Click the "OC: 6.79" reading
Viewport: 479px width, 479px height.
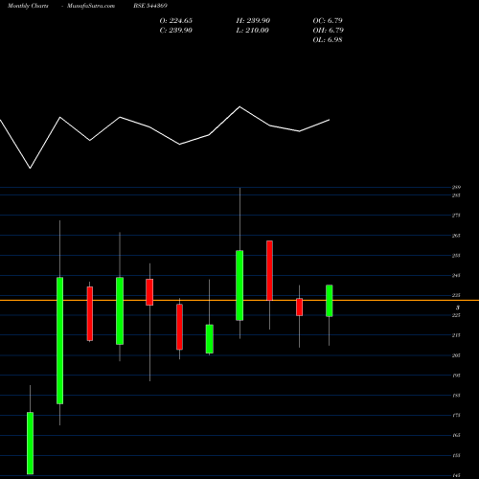coord(328,21)
